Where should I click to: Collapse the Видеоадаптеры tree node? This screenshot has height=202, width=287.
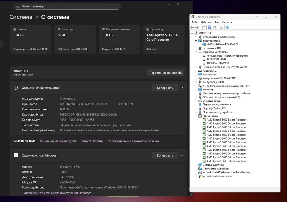196,41
